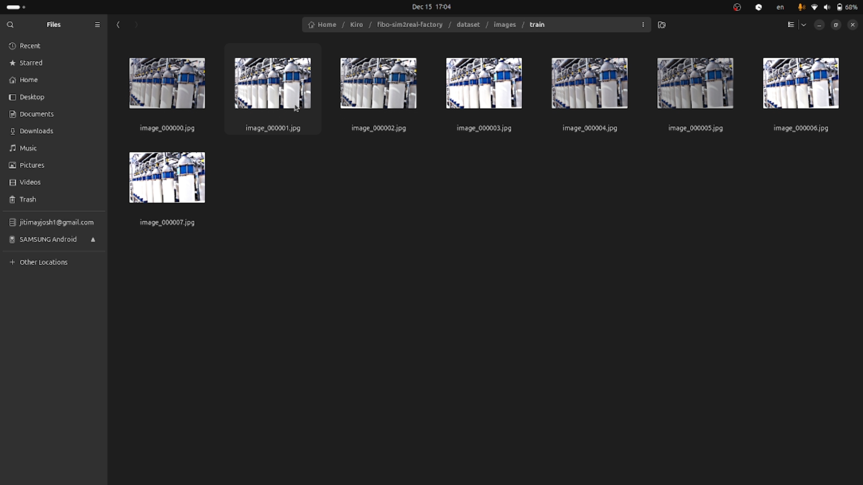The image size is (863, 485).
Task: Click the search icon in Files
Action: point(10,25)
